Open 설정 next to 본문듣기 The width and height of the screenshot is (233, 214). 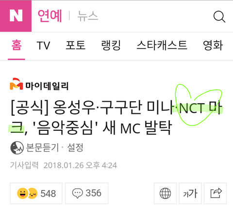(75, 148)
